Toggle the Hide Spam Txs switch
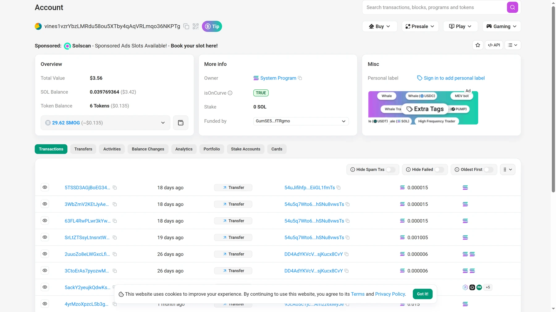Viewport: 556px width, 312px height. 391,170
